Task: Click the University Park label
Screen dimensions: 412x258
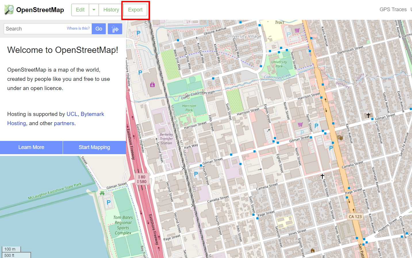Action: point(279,64)
